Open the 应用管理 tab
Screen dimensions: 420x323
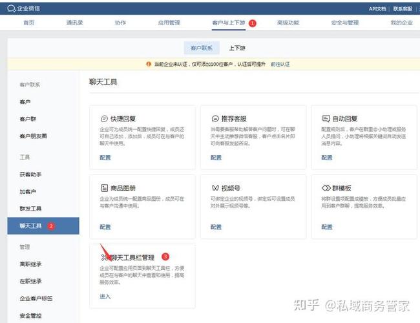pyautogui.click(x=169, y=23)
